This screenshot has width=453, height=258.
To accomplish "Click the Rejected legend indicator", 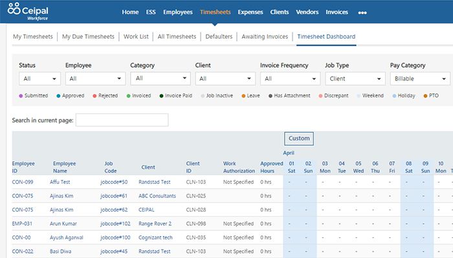I will [x=94, y=95].
